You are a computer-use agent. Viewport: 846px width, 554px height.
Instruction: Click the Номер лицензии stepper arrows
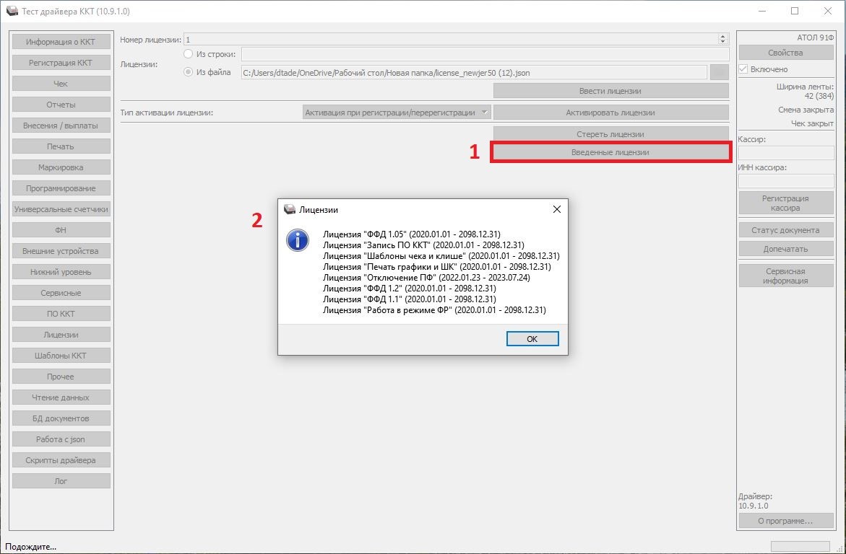coord(722,40)
